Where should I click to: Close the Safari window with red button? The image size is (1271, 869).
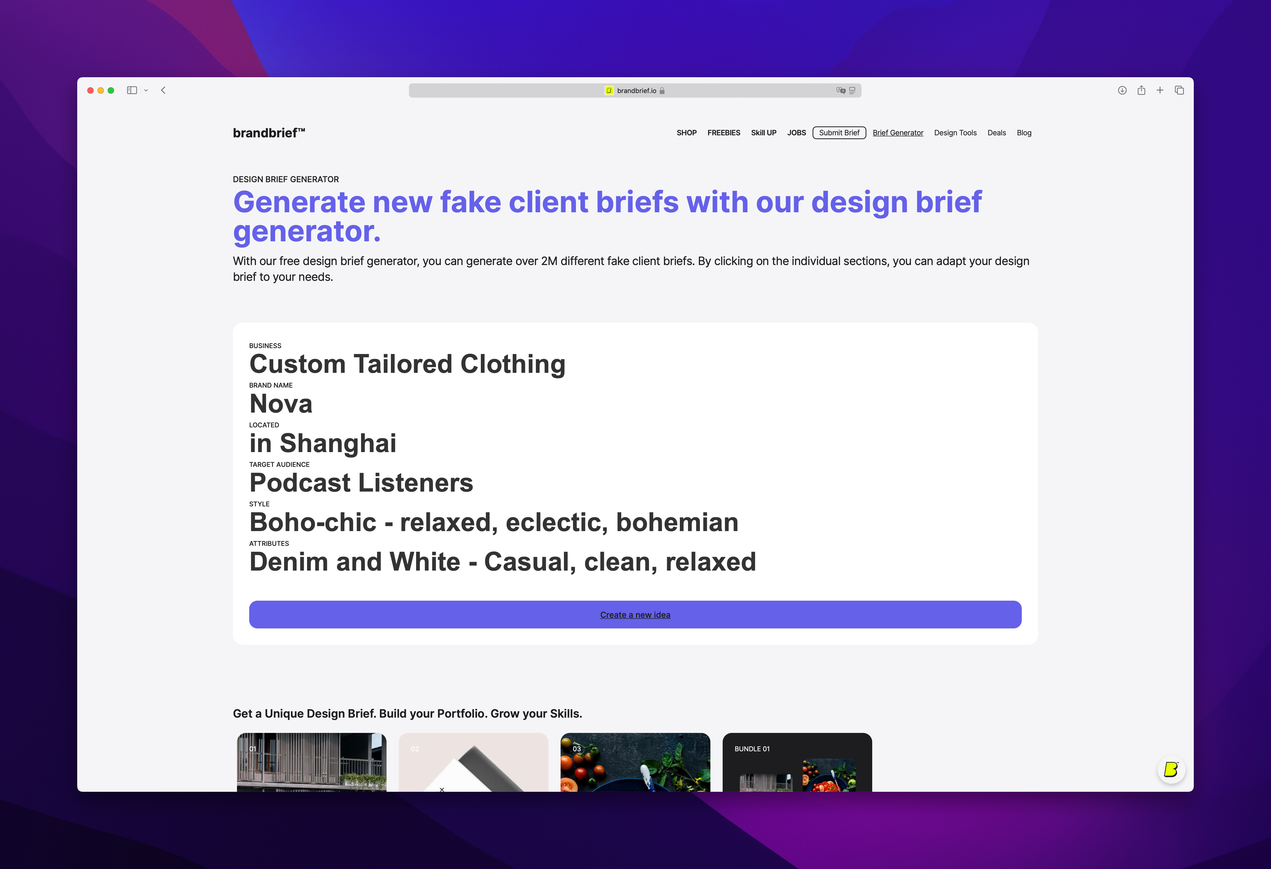click(90, 90)
